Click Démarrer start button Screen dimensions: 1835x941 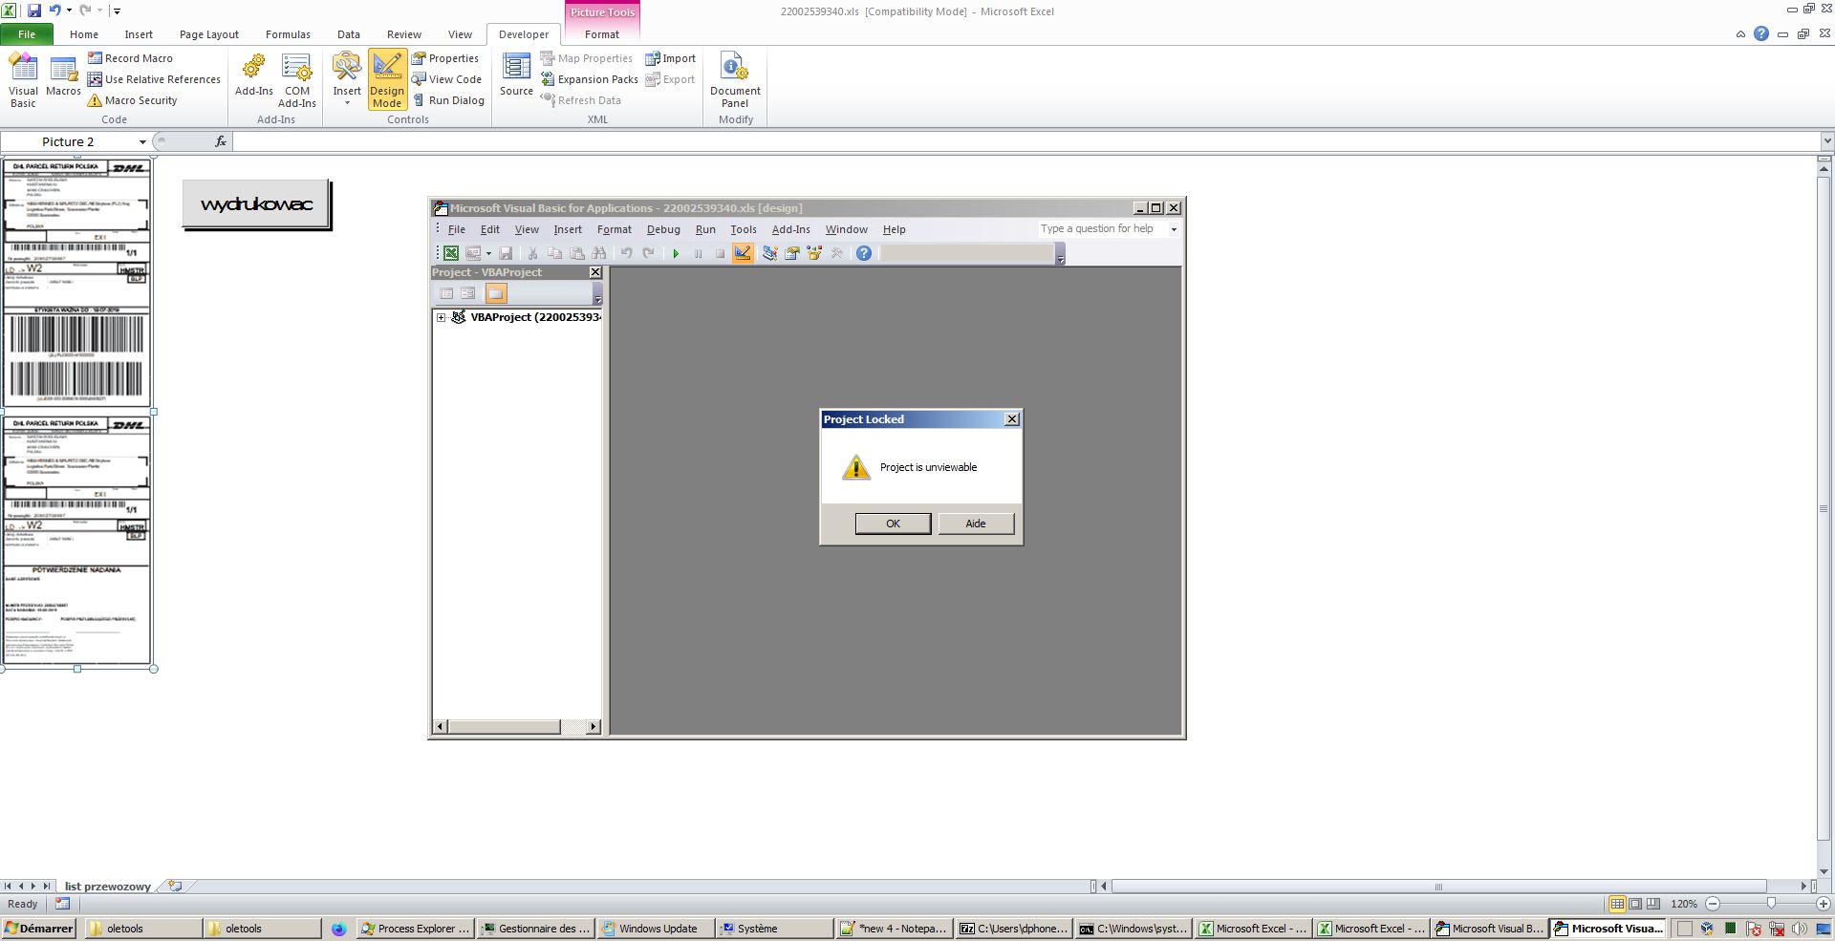39,929
